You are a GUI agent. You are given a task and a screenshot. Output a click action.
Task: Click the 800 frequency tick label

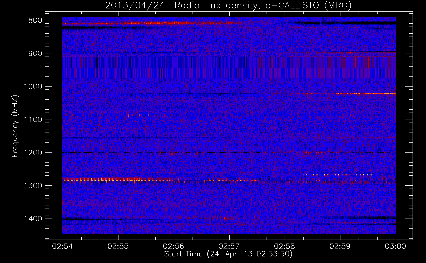(x=35, y=21)
